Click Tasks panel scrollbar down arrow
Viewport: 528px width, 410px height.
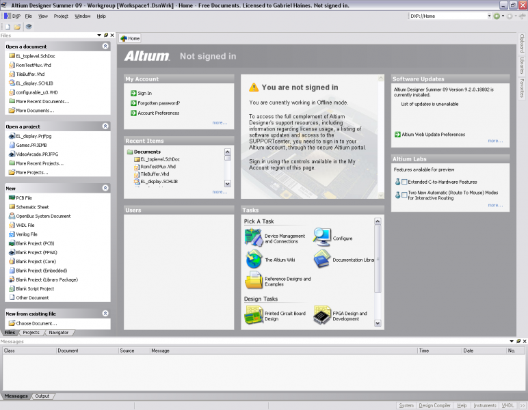[378, 323]
